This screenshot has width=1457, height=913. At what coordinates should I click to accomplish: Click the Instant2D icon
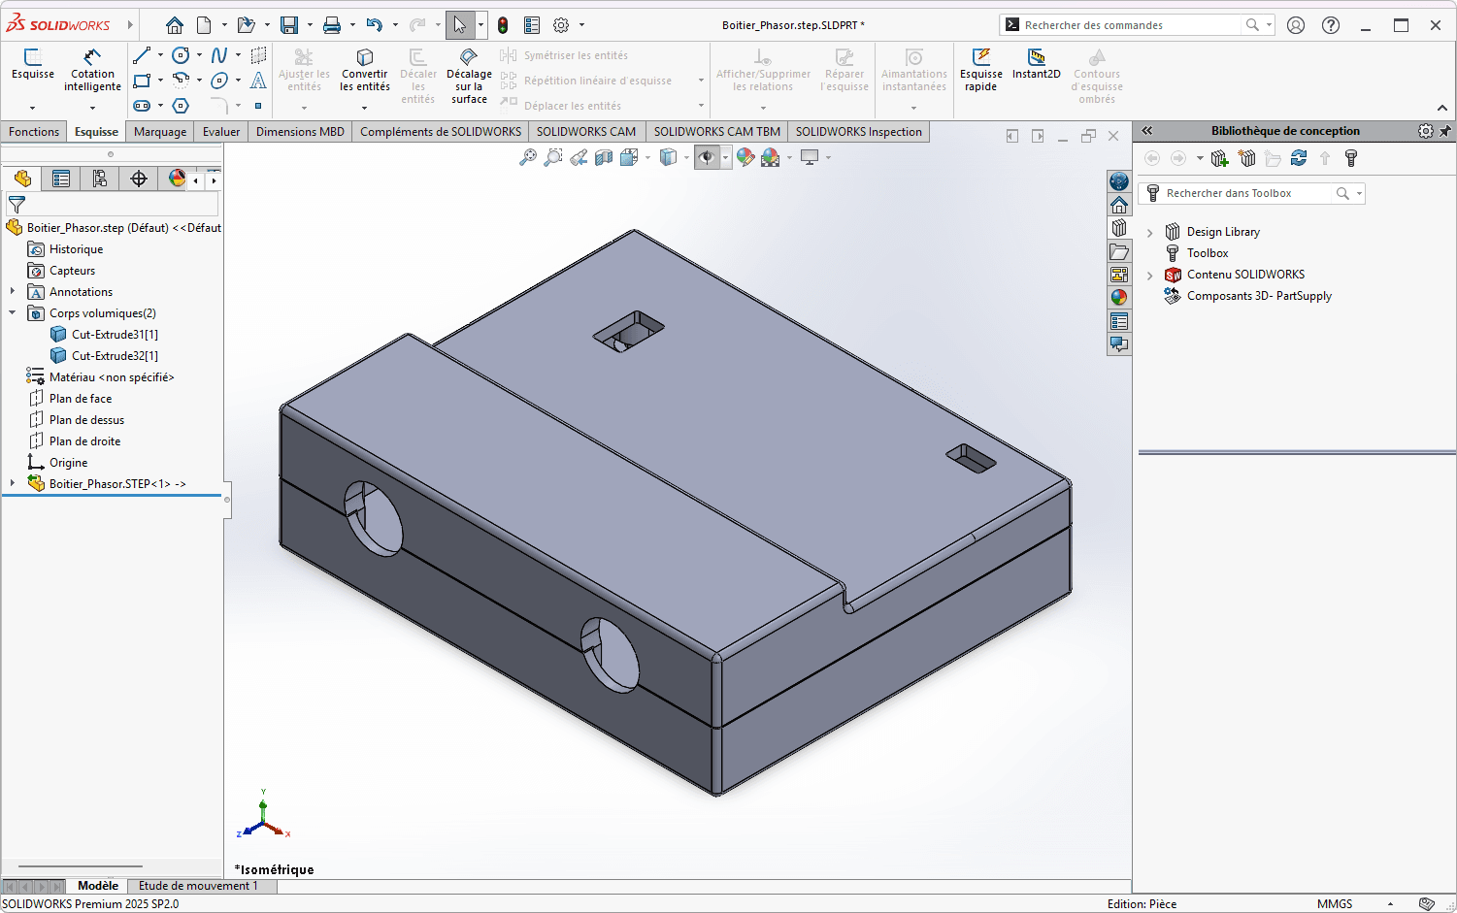coord(1036,68)
